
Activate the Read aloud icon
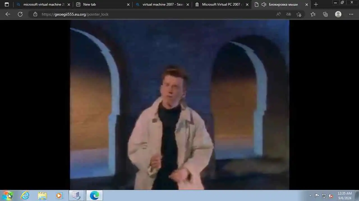(x=279, y=14)
